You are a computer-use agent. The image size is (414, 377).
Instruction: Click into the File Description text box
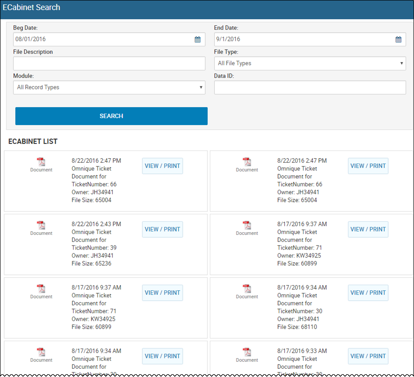pos(109,63)
